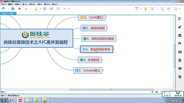
Task: Open the more tools ellipsis icon
Action: 64,9
